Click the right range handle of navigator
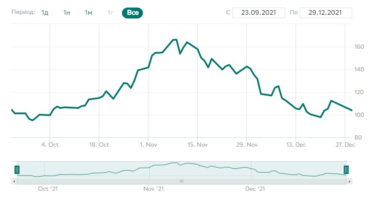This screenshot has width=375, height=200. click(346, 169)
